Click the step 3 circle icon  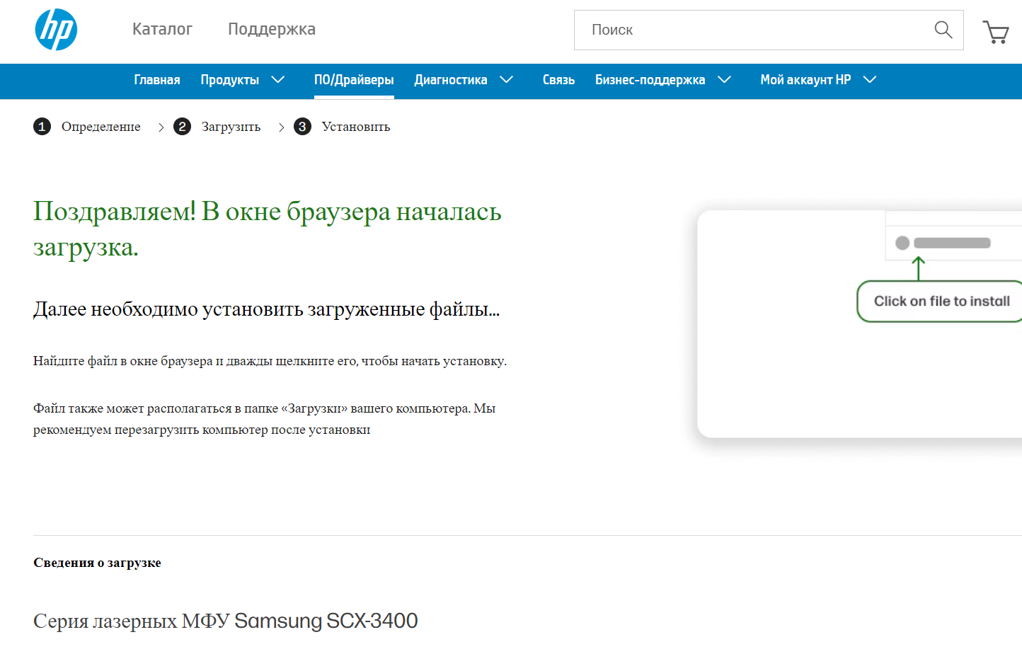pos(302,127)
